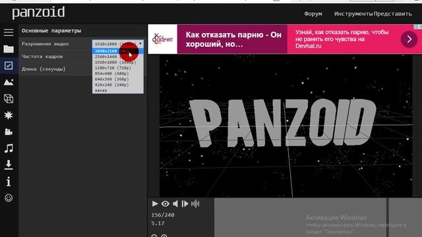
Task: Click the Девчат logo in the ad
Action: [163, 39]
